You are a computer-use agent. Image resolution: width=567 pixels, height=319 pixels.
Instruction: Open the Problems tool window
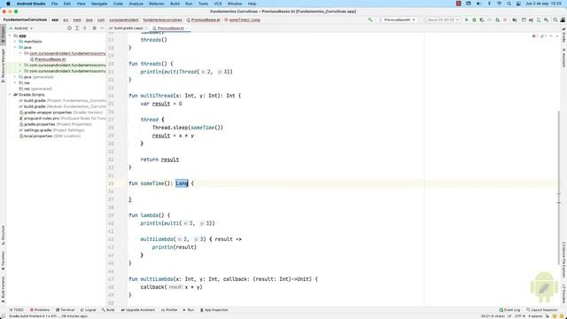(40, 310)
